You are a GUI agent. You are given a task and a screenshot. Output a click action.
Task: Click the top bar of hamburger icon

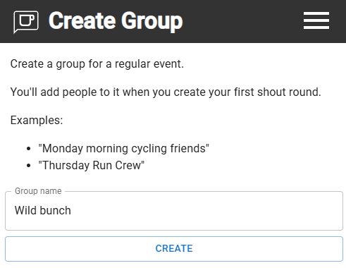point(316,13)
